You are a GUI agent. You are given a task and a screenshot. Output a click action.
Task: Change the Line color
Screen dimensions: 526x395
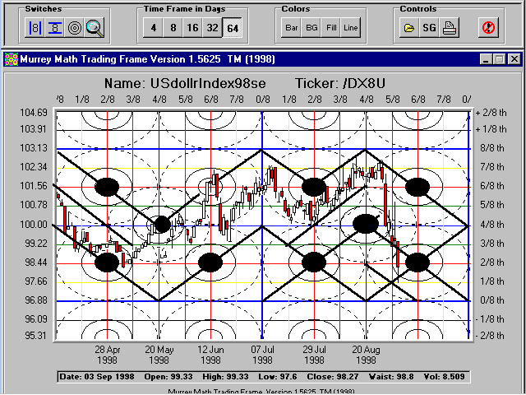pyautogui.click(x=351, y=27)
